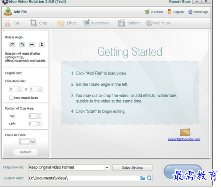Viewport: 221px width, 188px height.
Task: Open the Effect tool
Action: click(66, 23)
